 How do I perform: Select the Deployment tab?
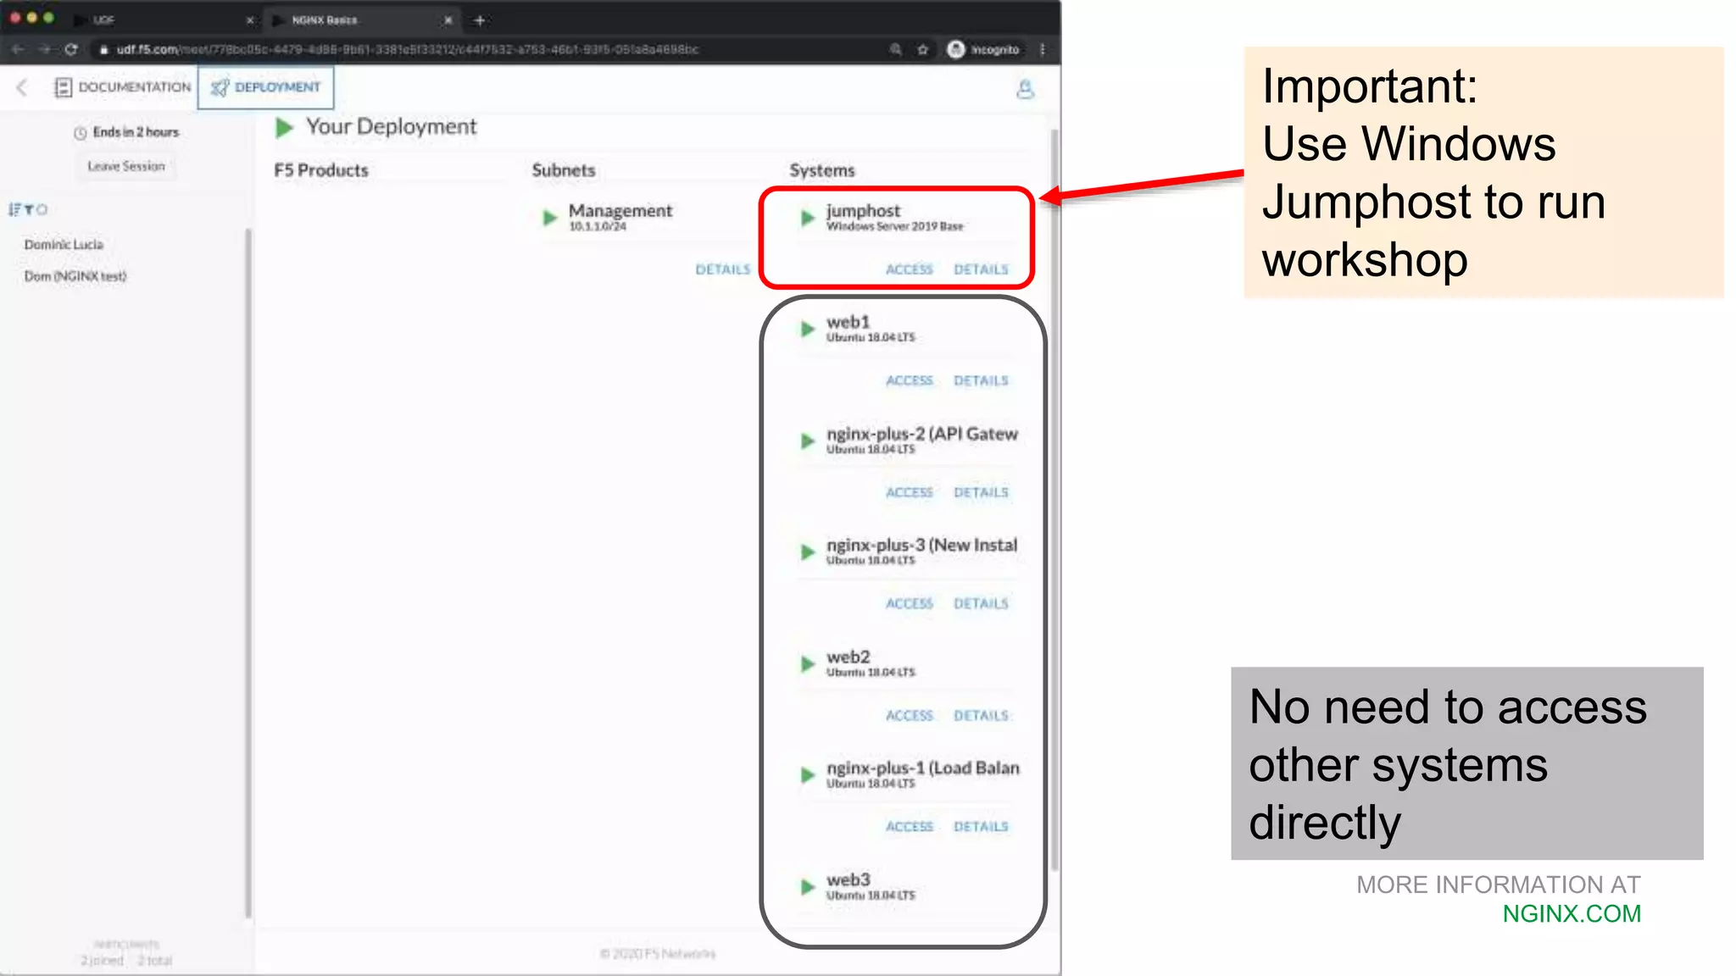[x=266, y=87]
